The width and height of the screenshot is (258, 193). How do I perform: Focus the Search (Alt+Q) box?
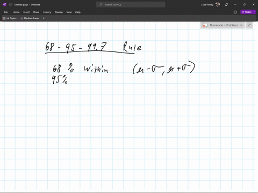(x=131, y=5)
